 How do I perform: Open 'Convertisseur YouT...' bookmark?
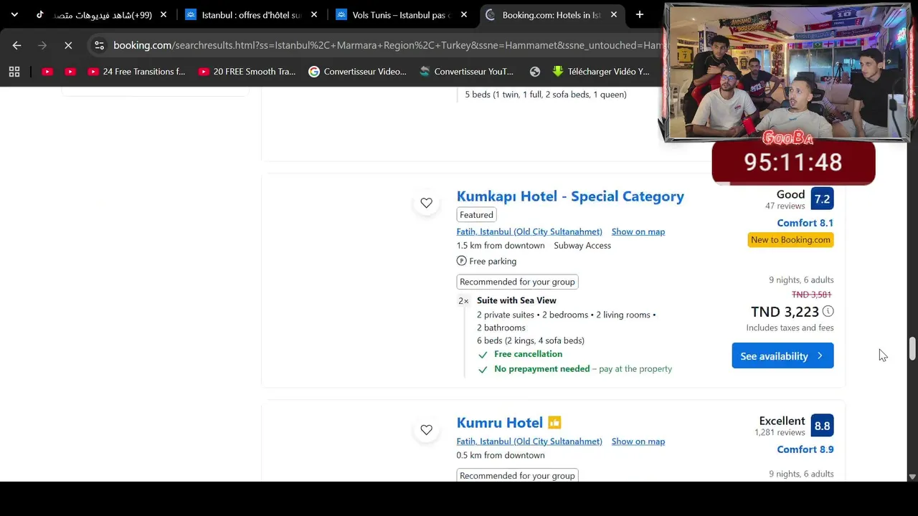tap(467, 72)
